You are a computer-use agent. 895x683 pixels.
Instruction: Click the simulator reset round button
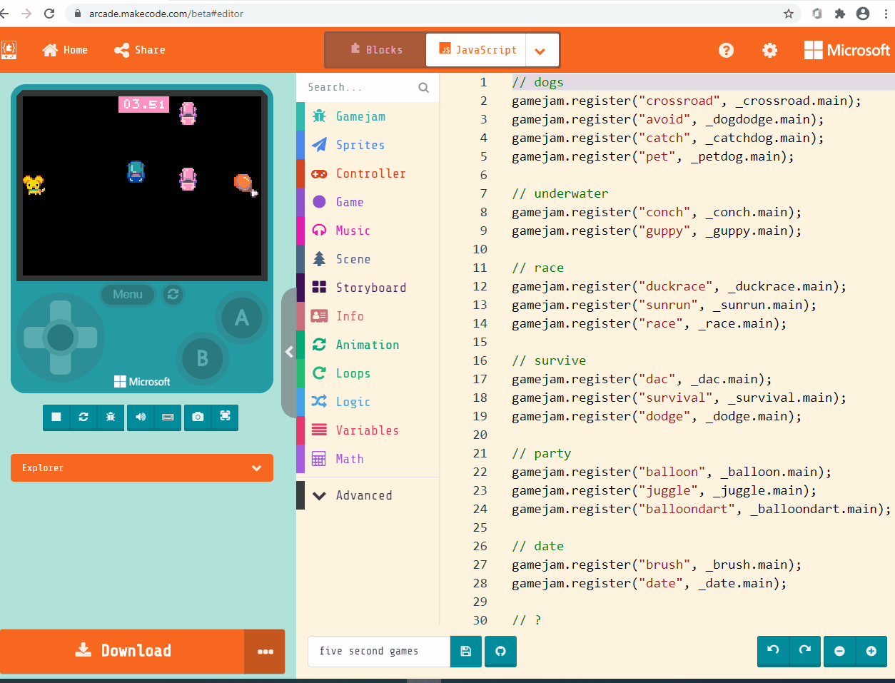(173, 294)
